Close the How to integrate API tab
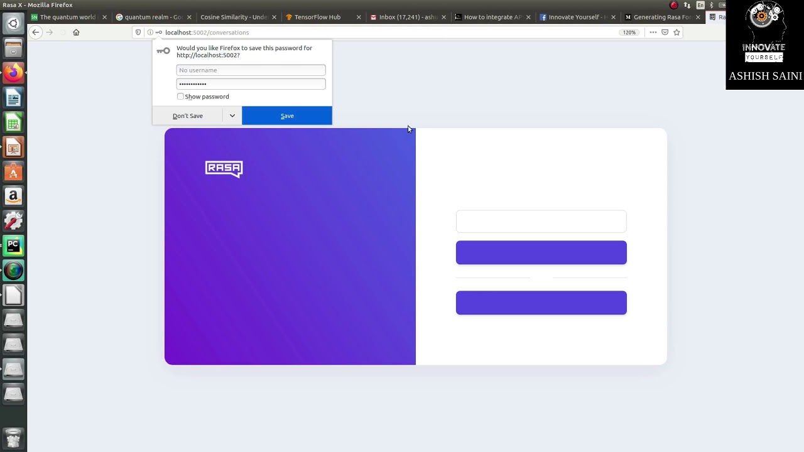This screenshot has height=452, width=804. point(528,17)
